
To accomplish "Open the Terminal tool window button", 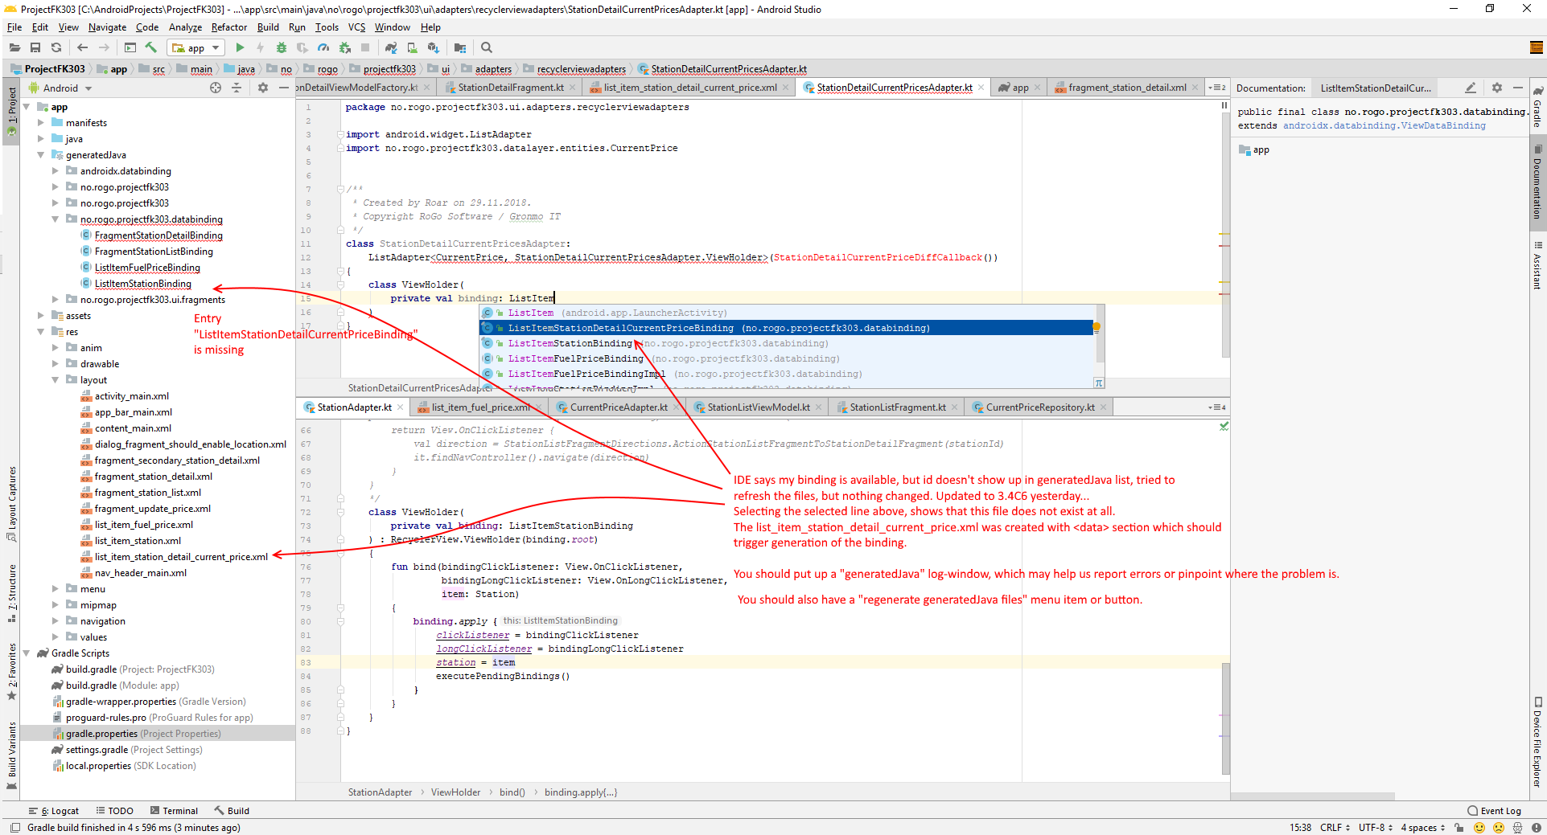I will point(173,811).
